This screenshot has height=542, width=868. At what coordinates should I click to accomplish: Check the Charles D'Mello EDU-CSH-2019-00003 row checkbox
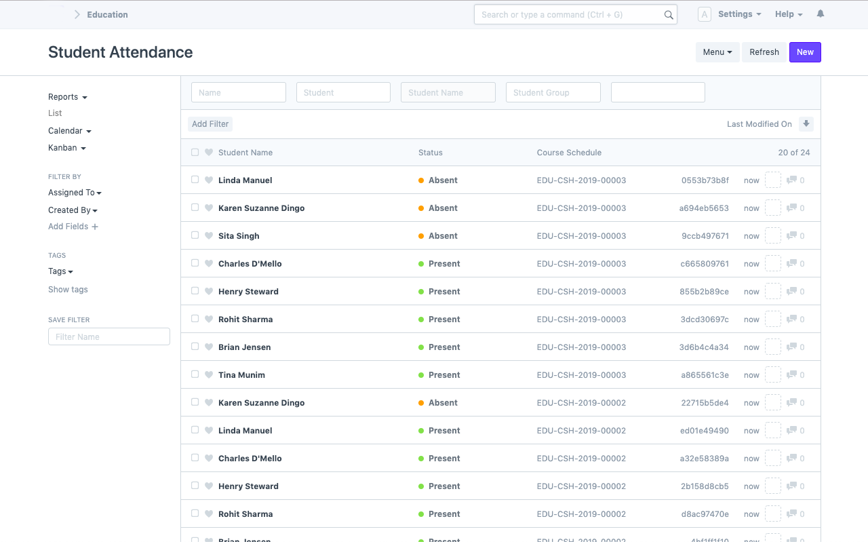[195, 263]
